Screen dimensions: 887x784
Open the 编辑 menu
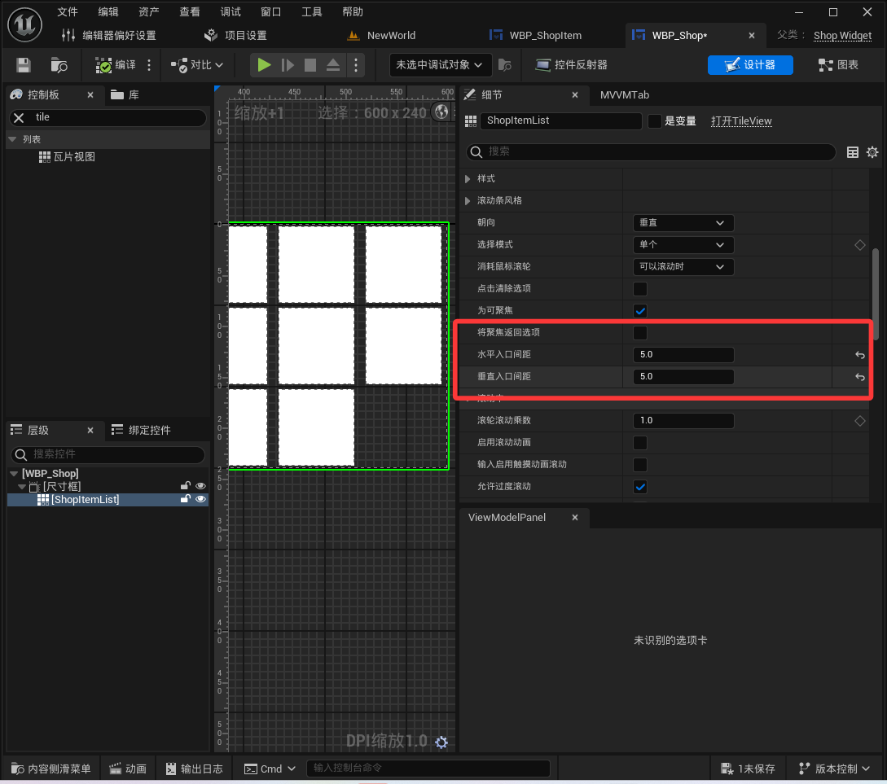tap(108, 12)
